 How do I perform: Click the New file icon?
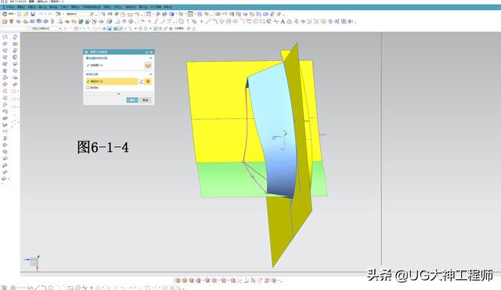click(x=19, y=14)
